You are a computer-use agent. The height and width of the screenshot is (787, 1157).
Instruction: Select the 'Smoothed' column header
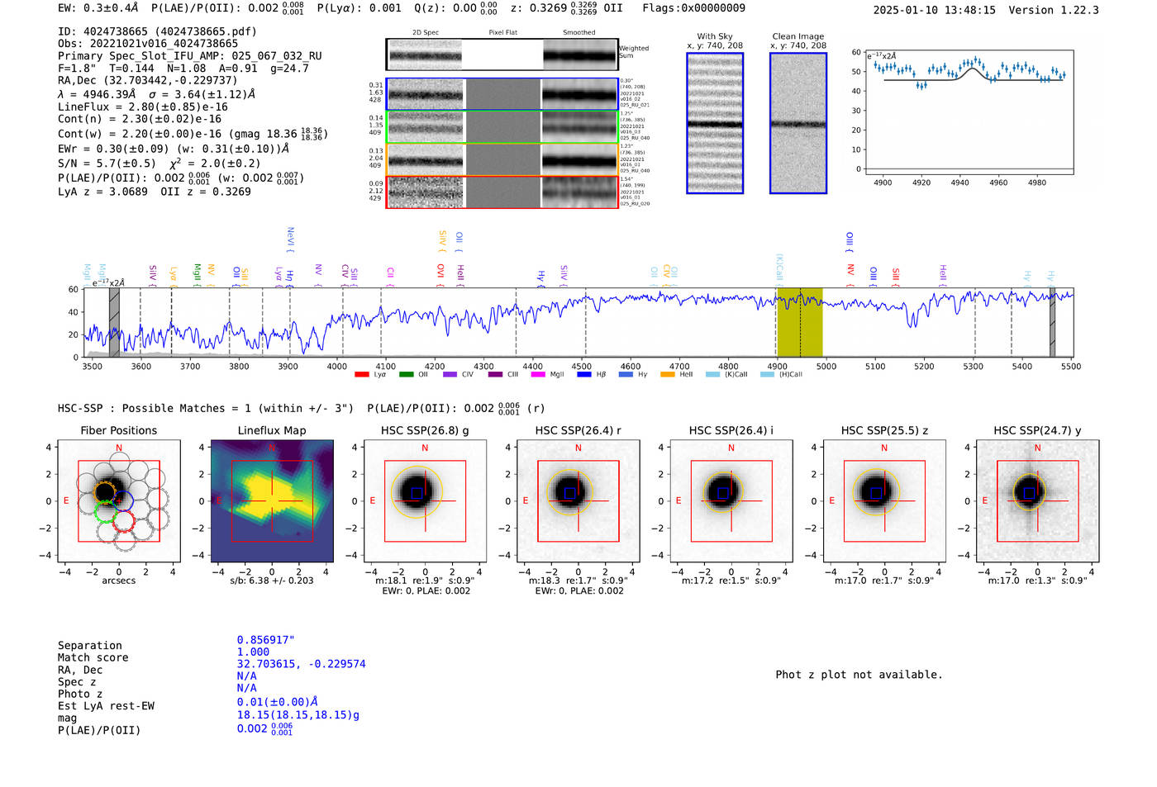[579, 33]
